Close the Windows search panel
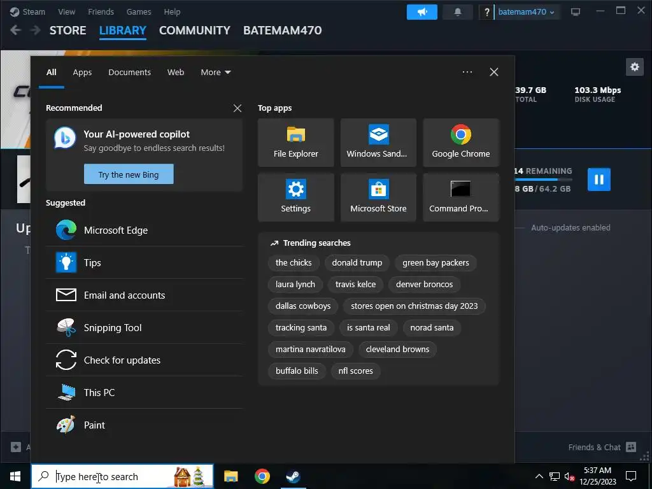 coord(494,72)
